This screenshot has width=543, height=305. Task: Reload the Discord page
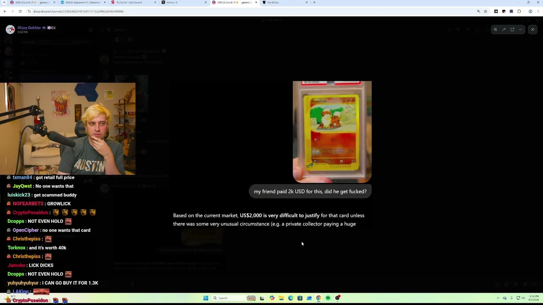tap(20, 11)
